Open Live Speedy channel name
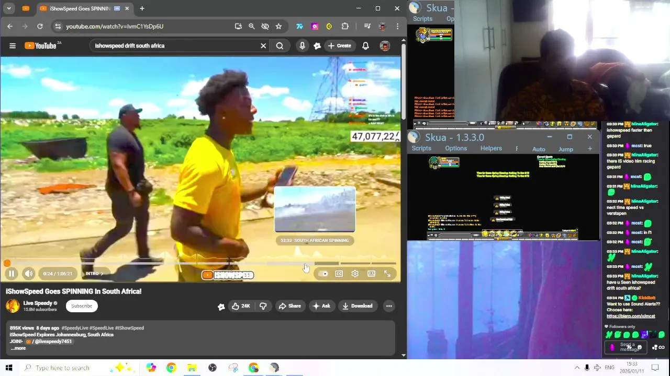Image resolution: width=670 pixels, height=376 pixels. coord(38,303)
